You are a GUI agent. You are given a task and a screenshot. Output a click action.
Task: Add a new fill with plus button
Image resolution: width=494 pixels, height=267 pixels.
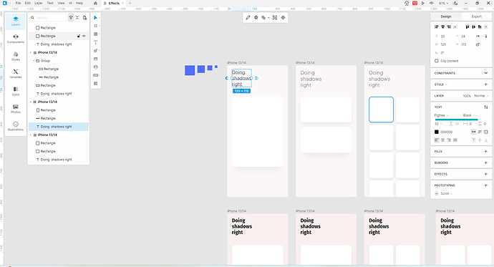(486, 152)
